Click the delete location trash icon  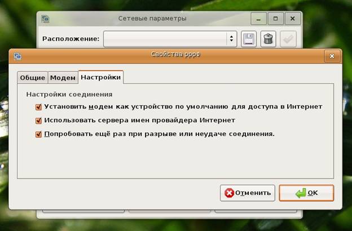click(x=268, y=39)
